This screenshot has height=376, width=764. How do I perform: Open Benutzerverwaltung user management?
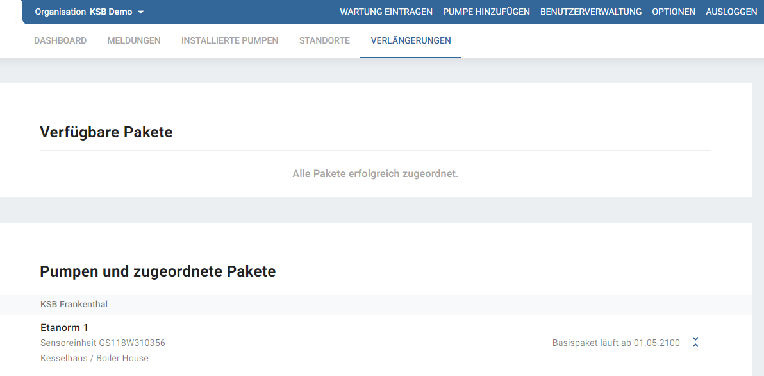(590, 12)
